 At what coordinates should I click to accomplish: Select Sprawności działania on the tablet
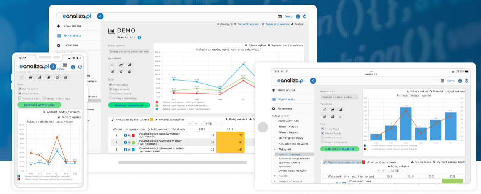(289, 163)
